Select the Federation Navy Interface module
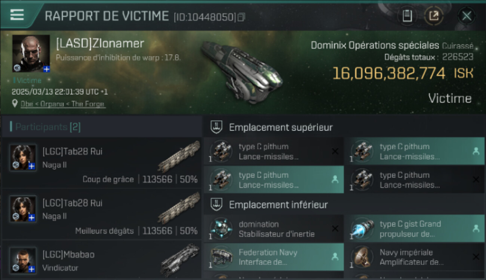Viewport: 486px width, 280px height. coord(274,257)
